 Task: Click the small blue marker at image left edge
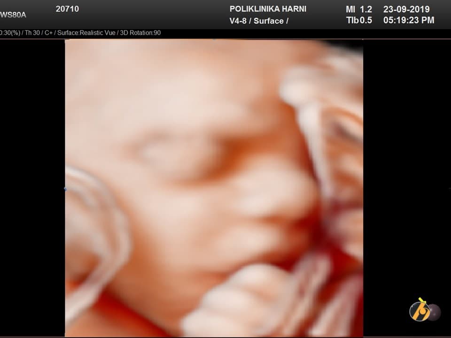(x=65, y=189)
